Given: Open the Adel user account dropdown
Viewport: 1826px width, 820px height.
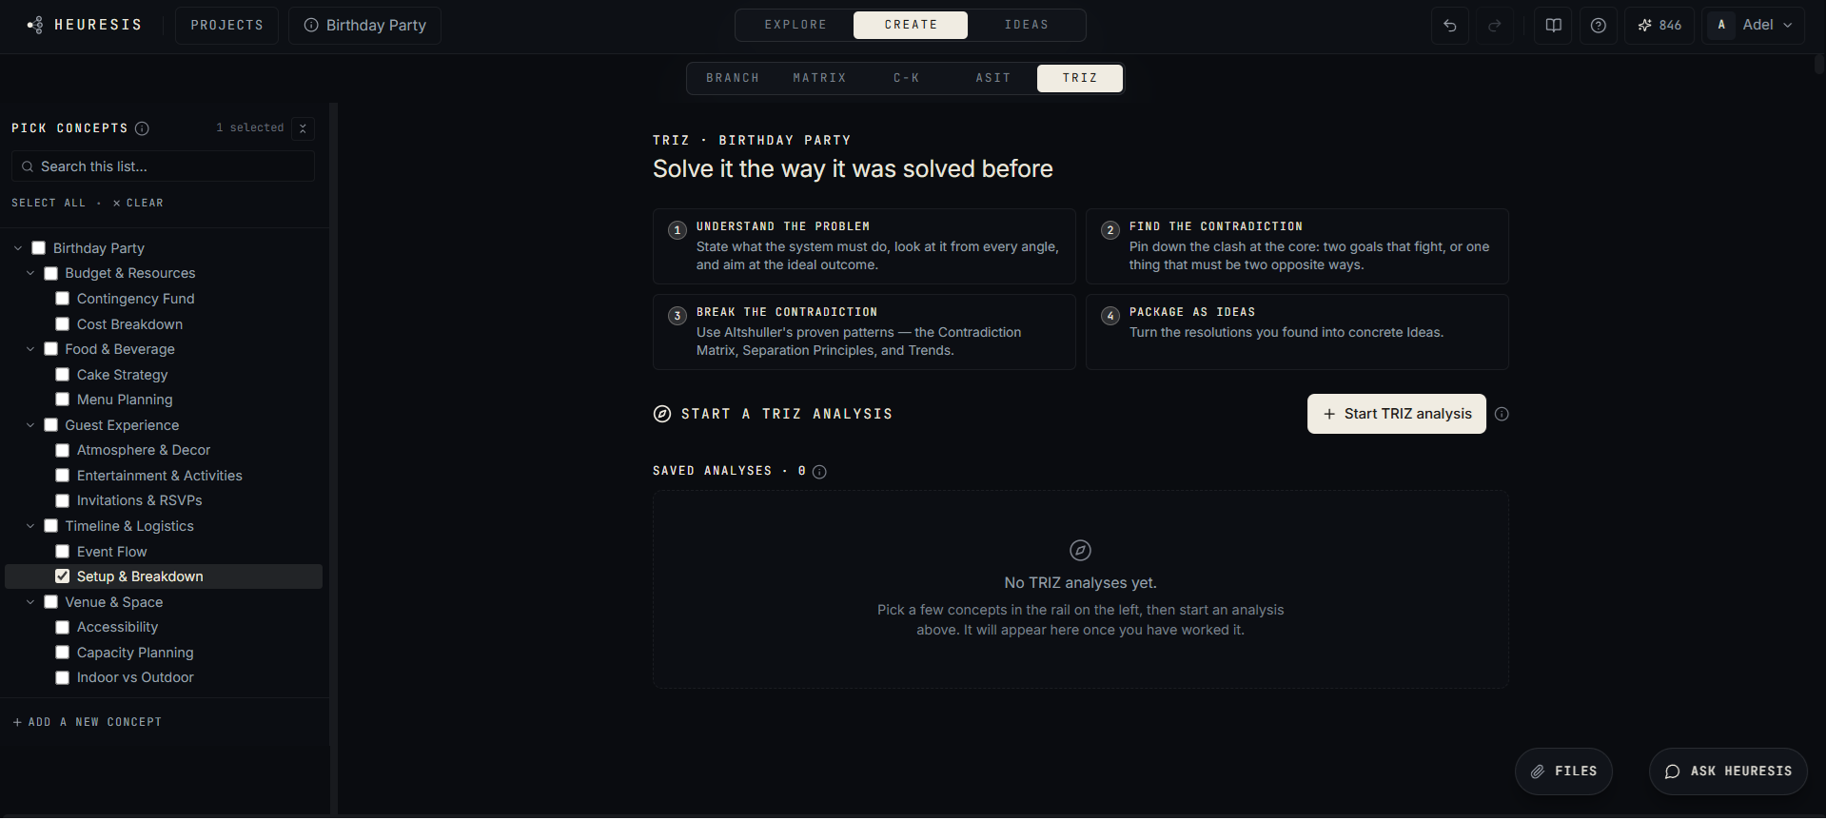Looking at the screenshot, I should tap(1754, 26).
